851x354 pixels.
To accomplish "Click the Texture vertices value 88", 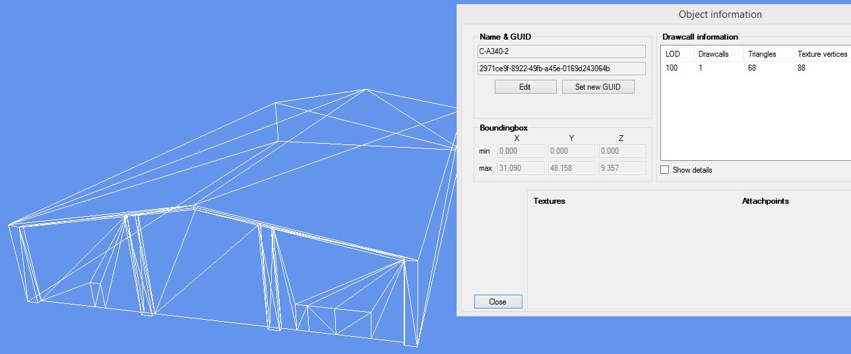I will point(802,68).
